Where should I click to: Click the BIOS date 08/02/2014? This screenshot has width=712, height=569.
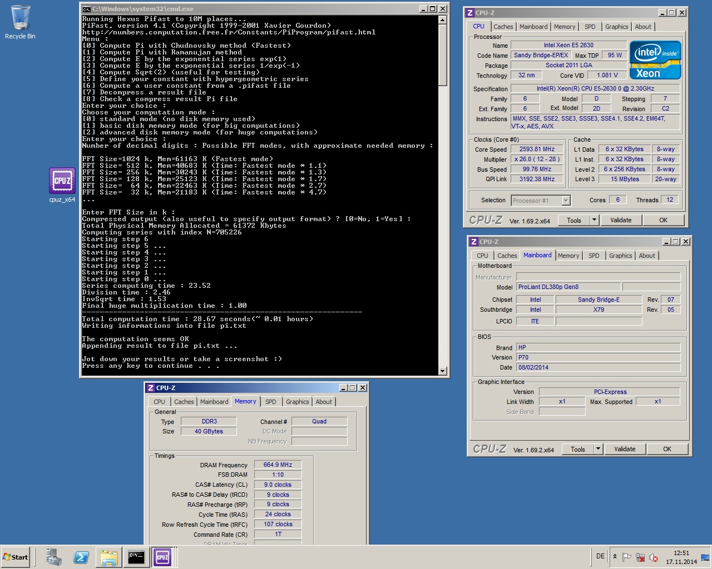coord(598,367)
